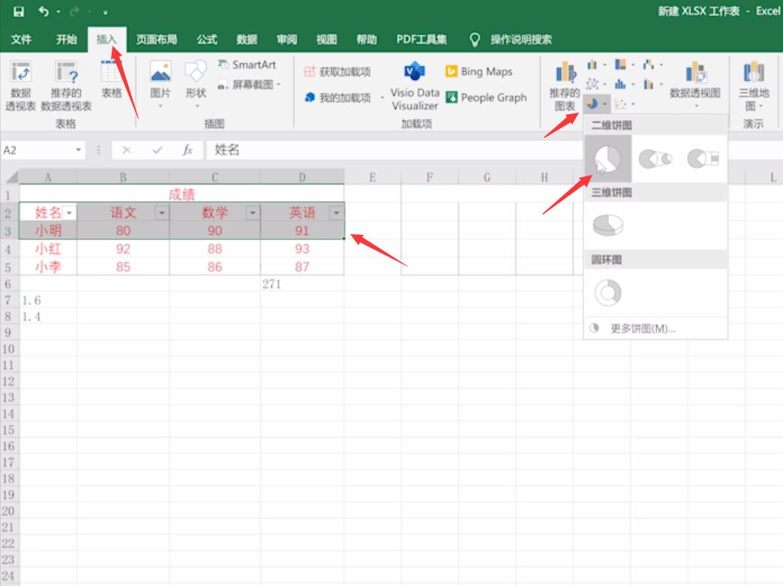Image resolution: width=783 pixels, height=586 pixels.
Task: Select the 插入 ribbon tab
Action: pos(106,40)
